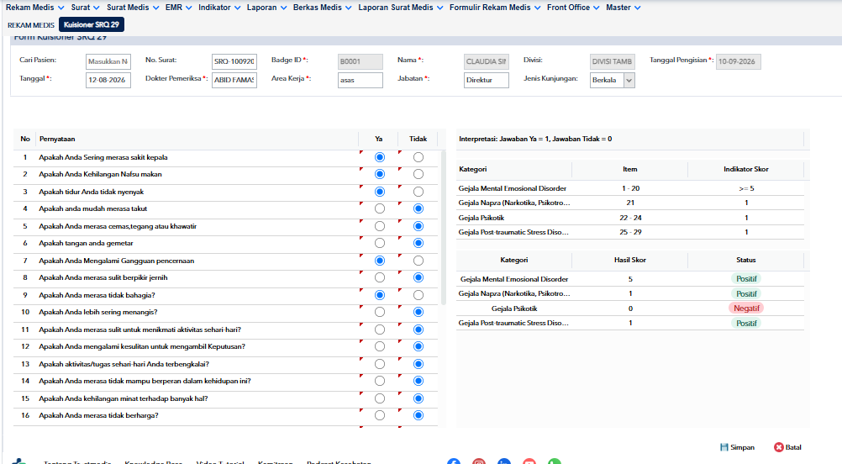Open the YouTube social icon in footer
Viewport: 842px width, 464px height.
[x=529, y=461]
